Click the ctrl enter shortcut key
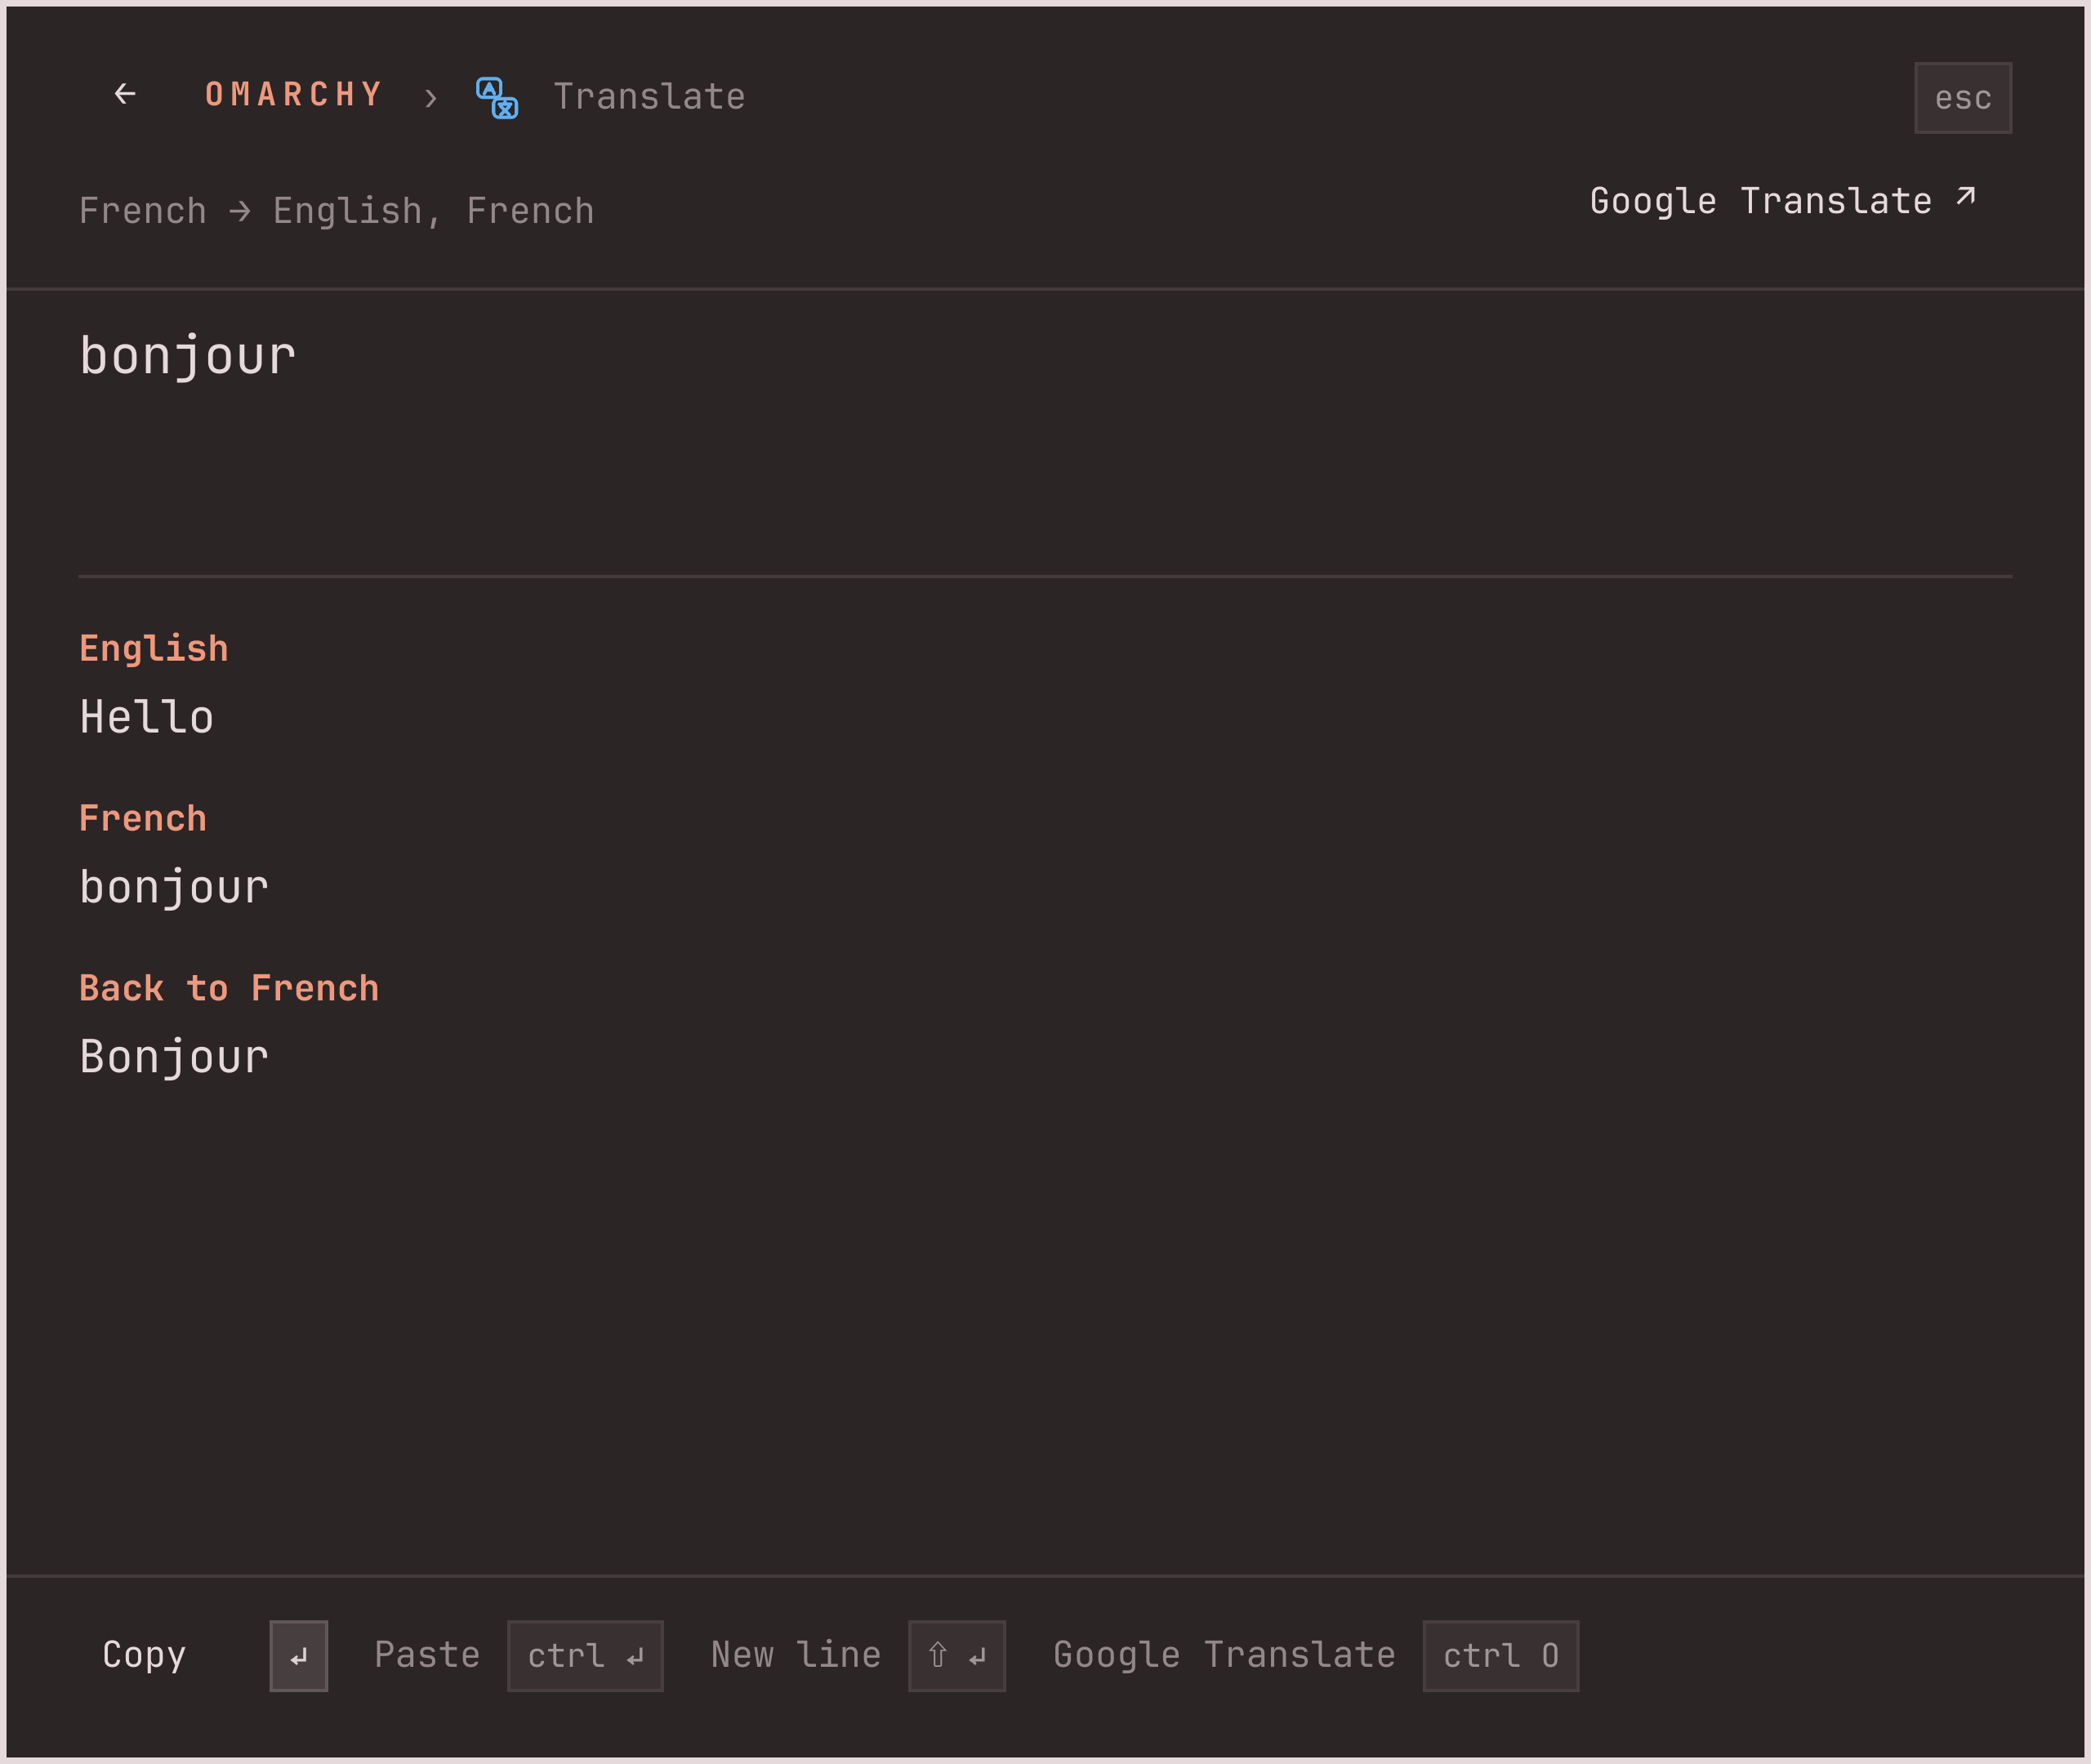The image size is (2091, 1764). coord(585,1656)
